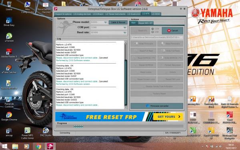Switch to the LG Qualcomm tab
The image size is (240, 150).
[x=134, y=14]
